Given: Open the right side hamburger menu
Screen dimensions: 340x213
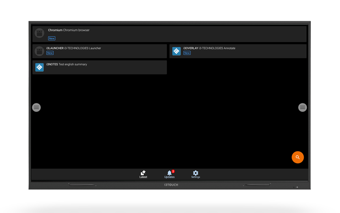Looking at the screenshot, I should (x=302, y=107).
